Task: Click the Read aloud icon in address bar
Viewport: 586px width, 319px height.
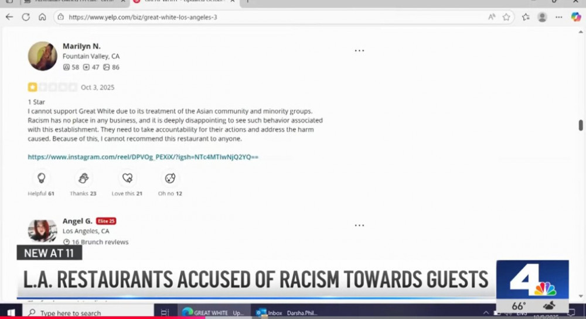Action: [x=492, y=17]
